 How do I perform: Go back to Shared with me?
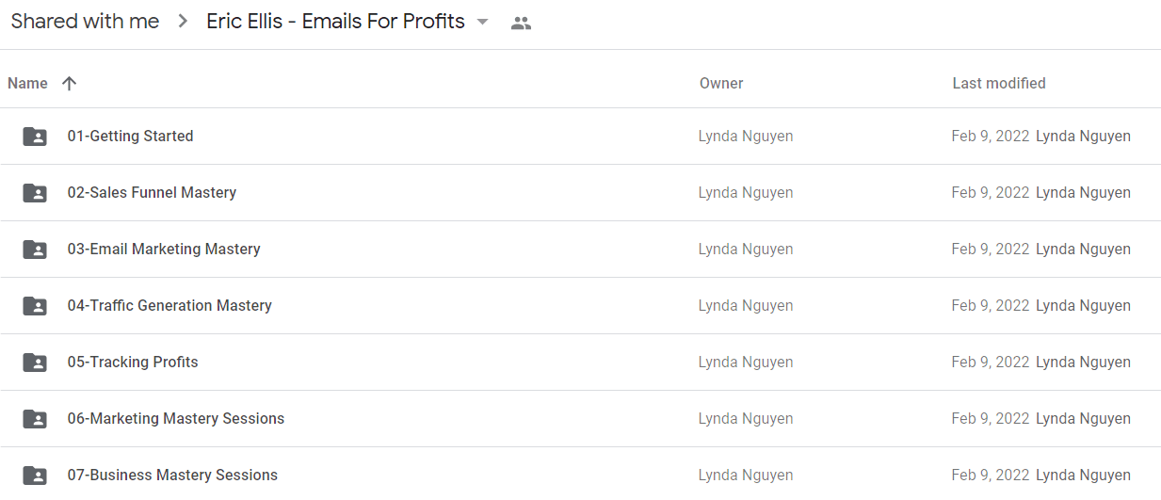(85, 22)
